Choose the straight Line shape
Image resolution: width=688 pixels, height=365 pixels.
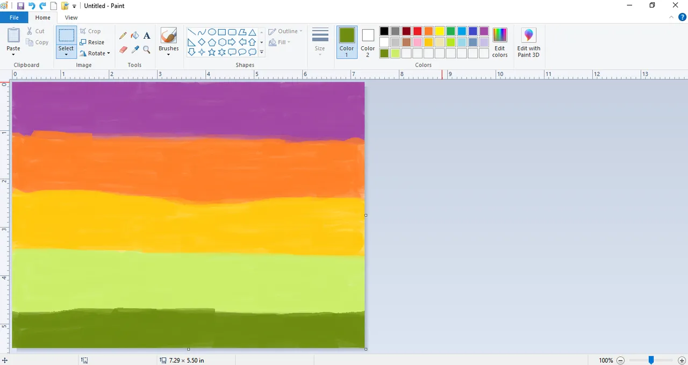(x=191, y=32)
